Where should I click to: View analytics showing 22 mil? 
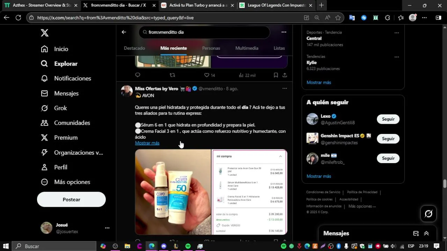(247, 75)
